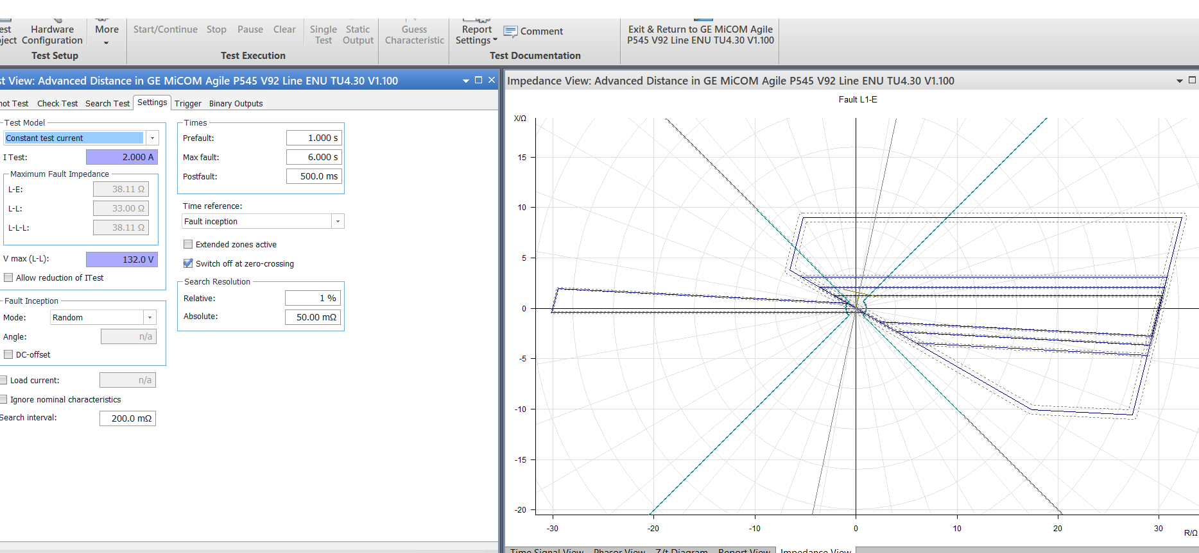Open the Test Model dropdown
Image resolution: width=1199 pixels, height=553 pixels.
153,138
